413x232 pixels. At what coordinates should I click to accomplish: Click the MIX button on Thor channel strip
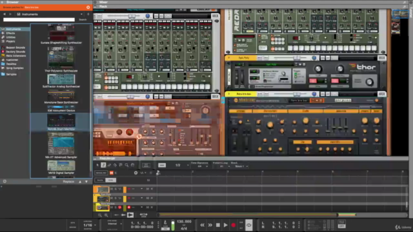pyautogui.click(x=381, y=57)
